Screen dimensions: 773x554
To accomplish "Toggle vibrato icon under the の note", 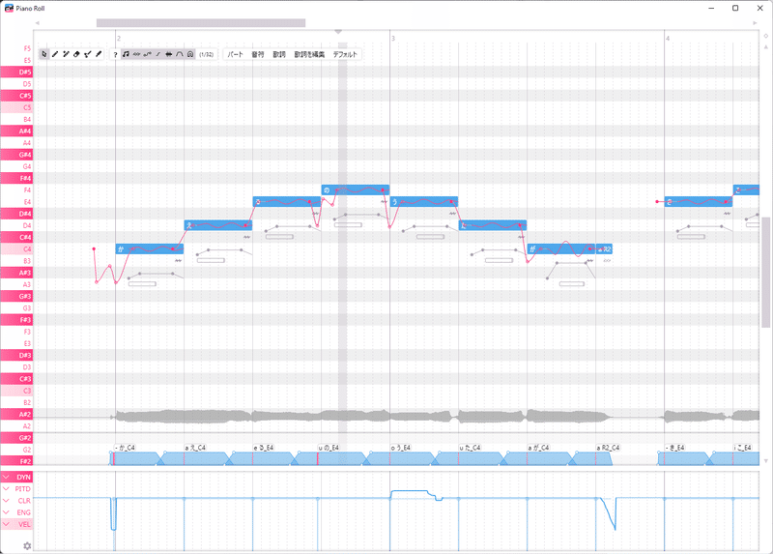I will (x=384, y=202).
